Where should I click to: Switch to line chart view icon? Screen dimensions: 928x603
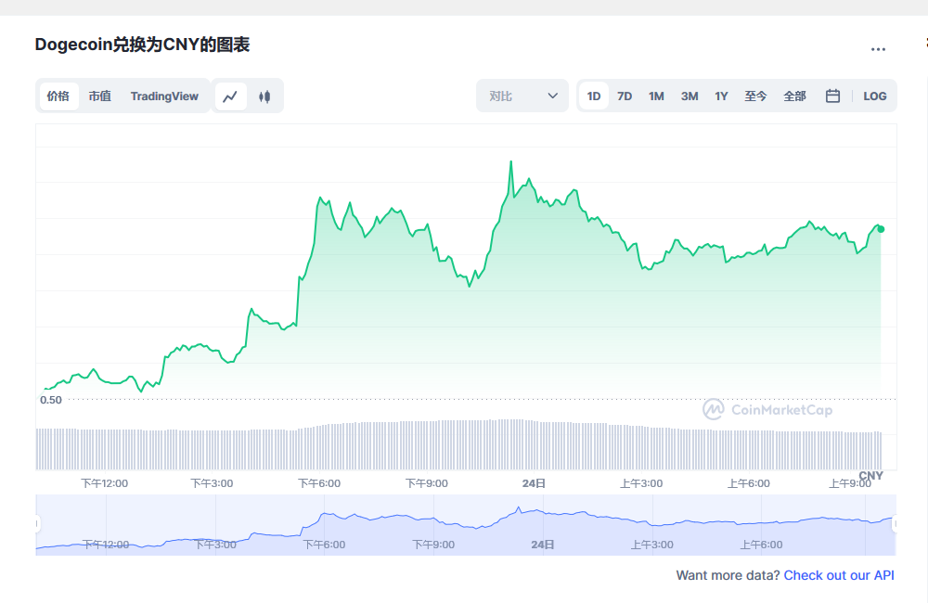click(x=231, y=96)
